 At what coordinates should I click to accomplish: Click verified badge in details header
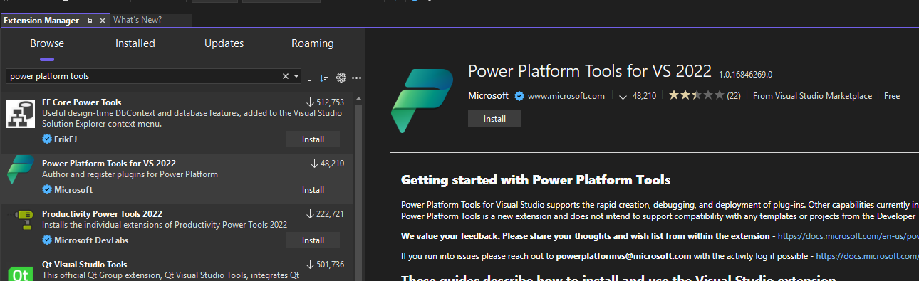pos(519,95)
